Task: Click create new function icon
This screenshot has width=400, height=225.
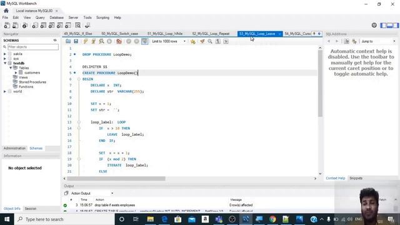Action: coord(68,25)
